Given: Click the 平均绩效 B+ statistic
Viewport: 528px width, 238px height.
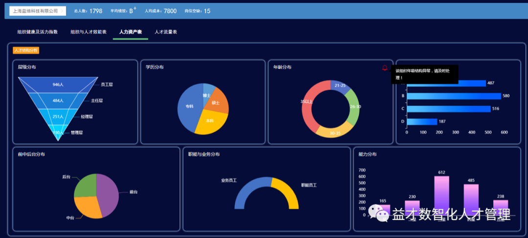Looking at the screenshot, I should (x=123, y=11).
